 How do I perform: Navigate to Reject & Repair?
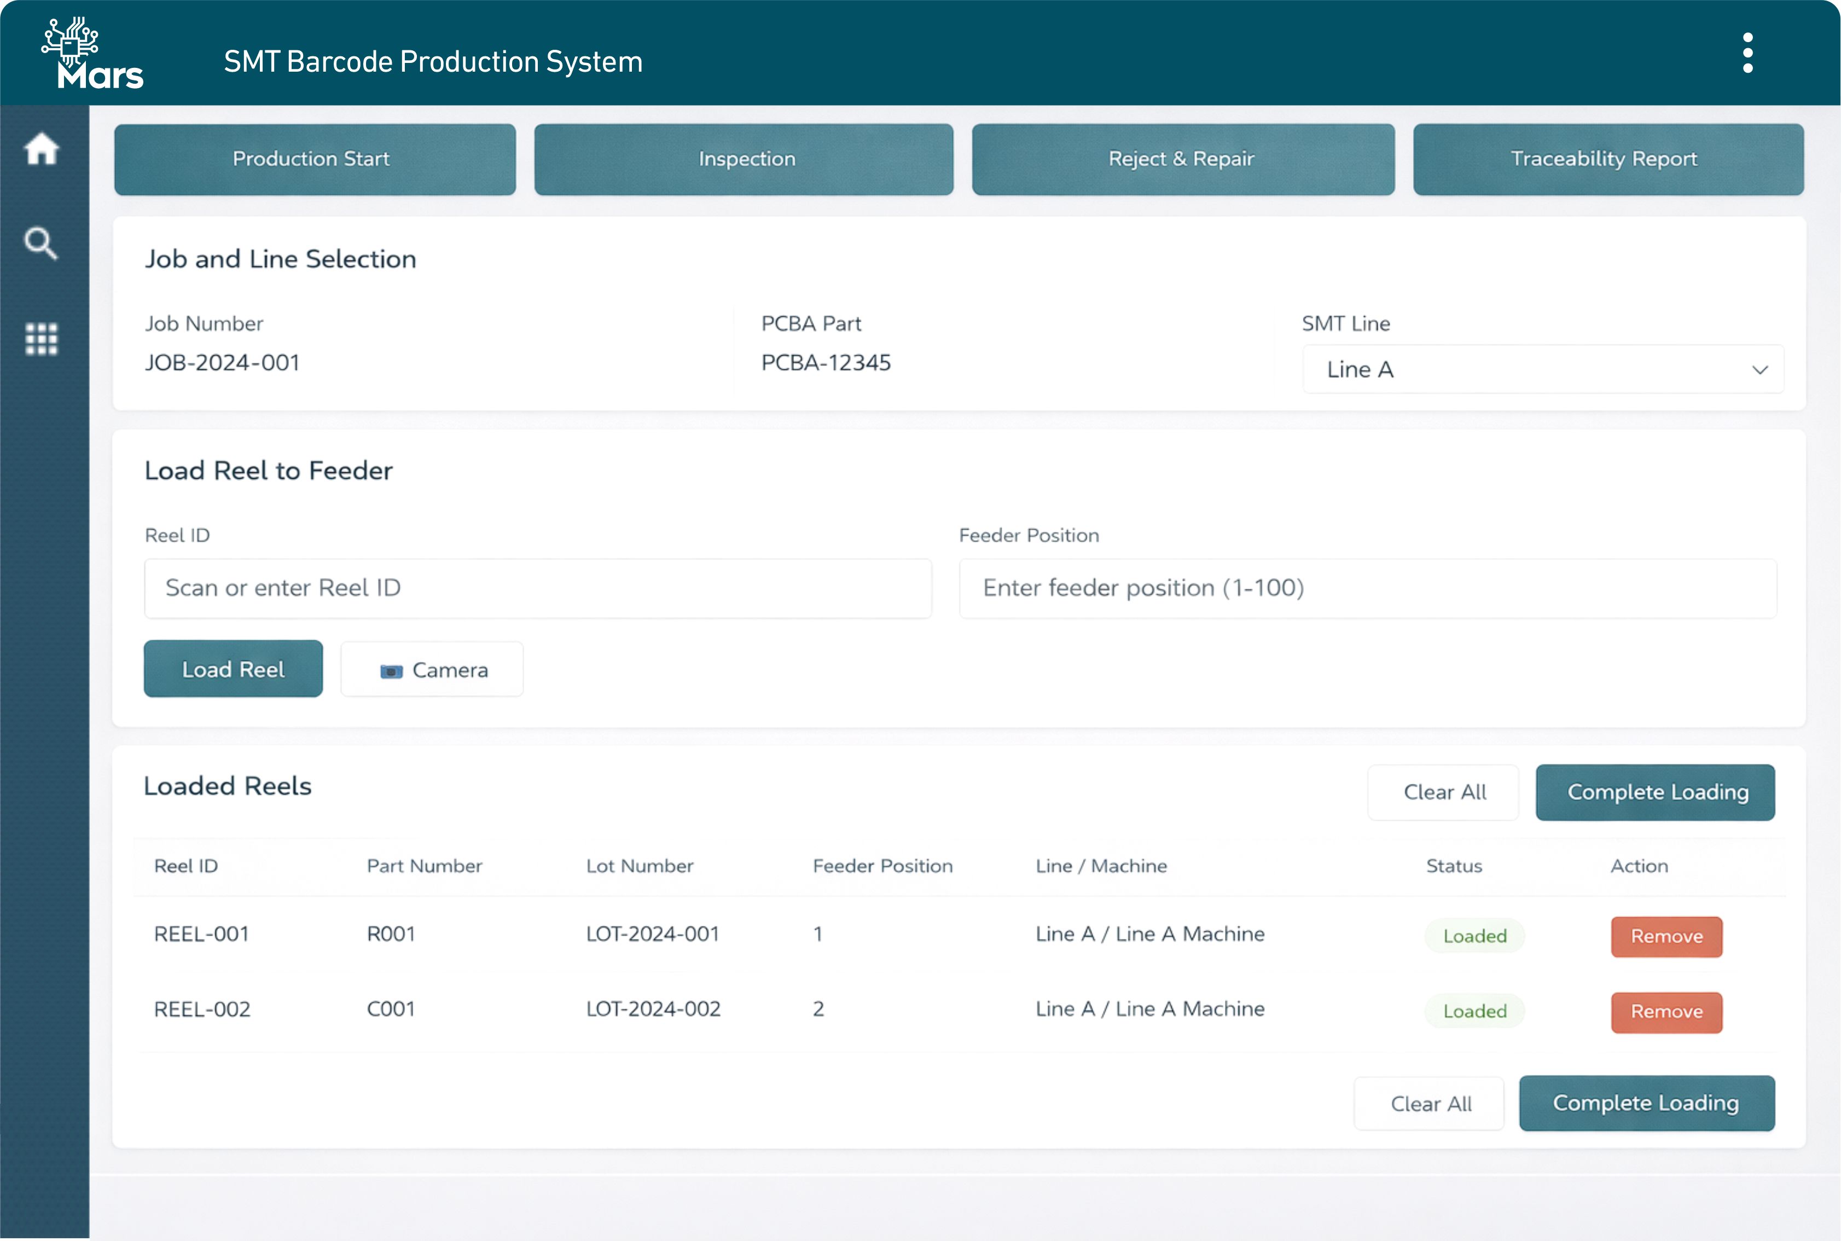click(x=1182, y=159)
